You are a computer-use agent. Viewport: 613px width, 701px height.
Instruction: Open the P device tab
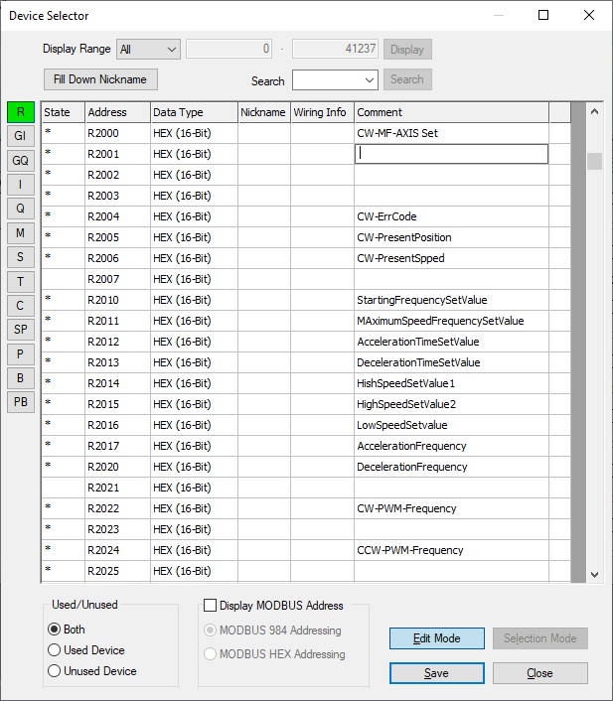pyautogui.click(x=21, y=353)
